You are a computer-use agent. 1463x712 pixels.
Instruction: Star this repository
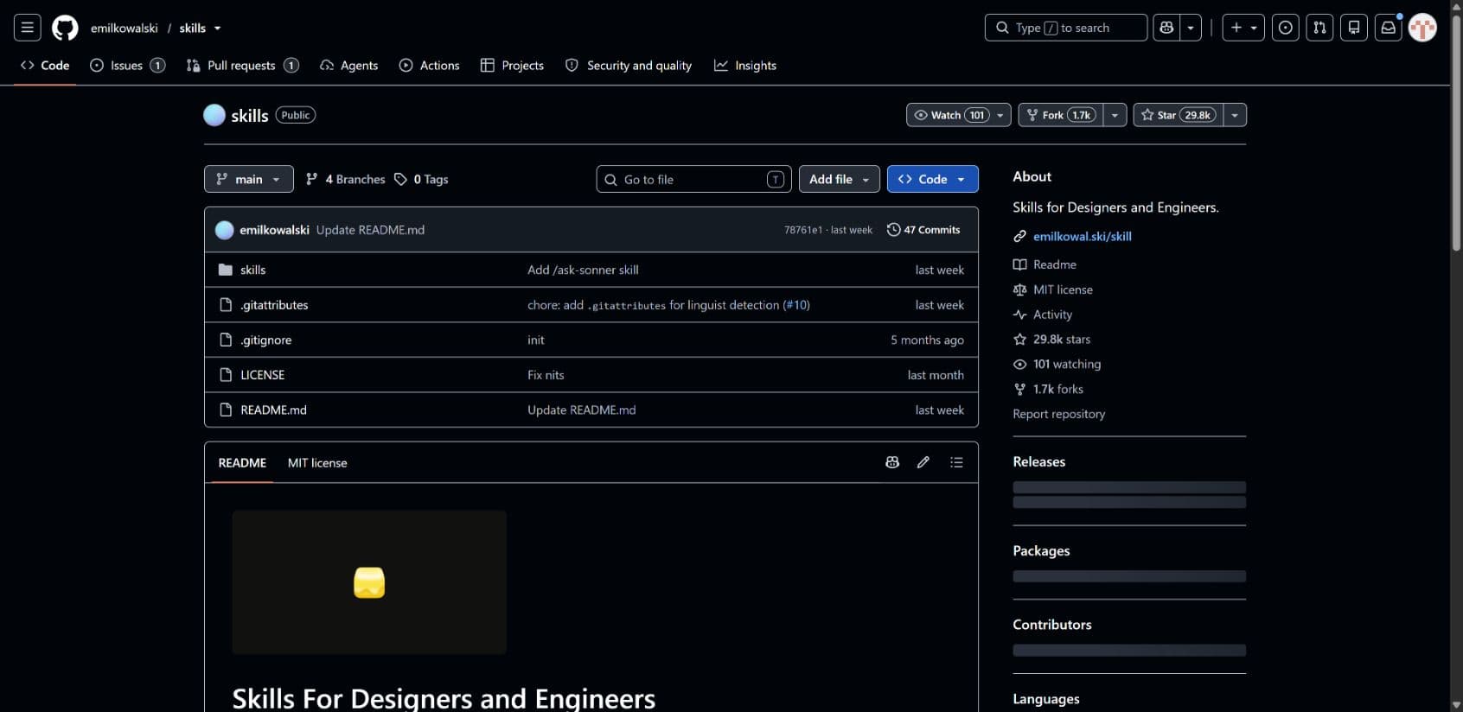(1179, 115)
